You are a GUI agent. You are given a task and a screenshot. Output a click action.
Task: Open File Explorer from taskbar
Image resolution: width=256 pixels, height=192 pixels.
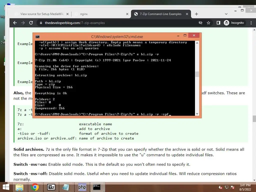click(19, 187)
